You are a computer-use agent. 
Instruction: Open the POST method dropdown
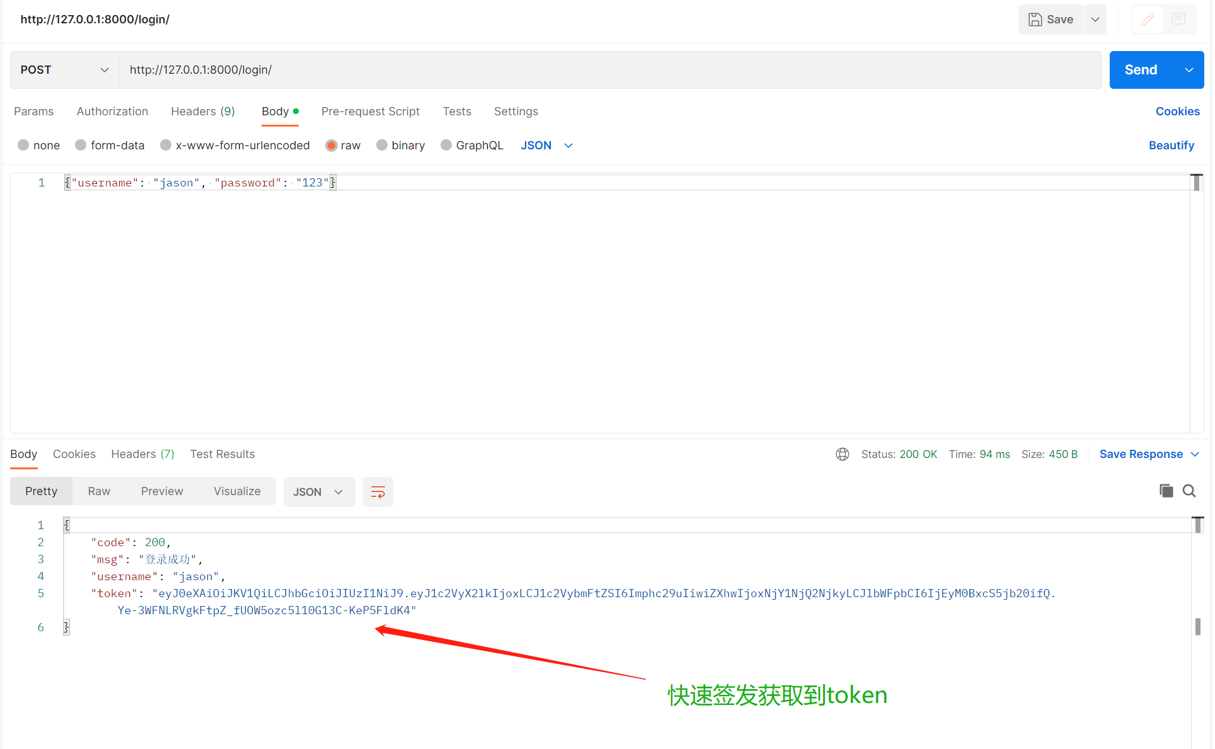coord(64,70)
